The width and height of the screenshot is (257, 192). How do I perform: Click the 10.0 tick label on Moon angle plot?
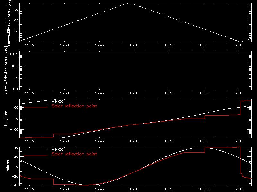(14, 66)
